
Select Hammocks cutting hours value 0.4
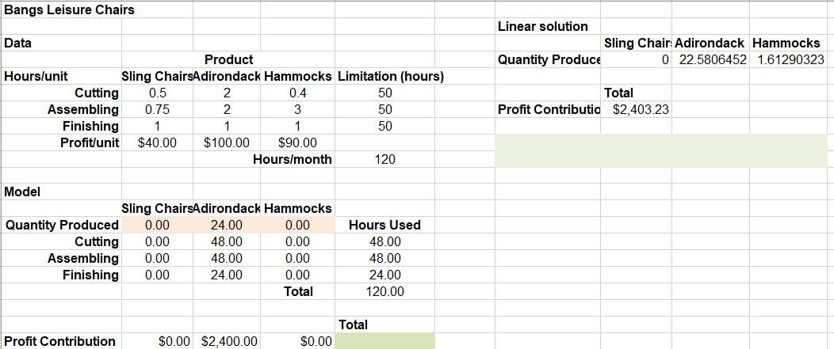297,93
